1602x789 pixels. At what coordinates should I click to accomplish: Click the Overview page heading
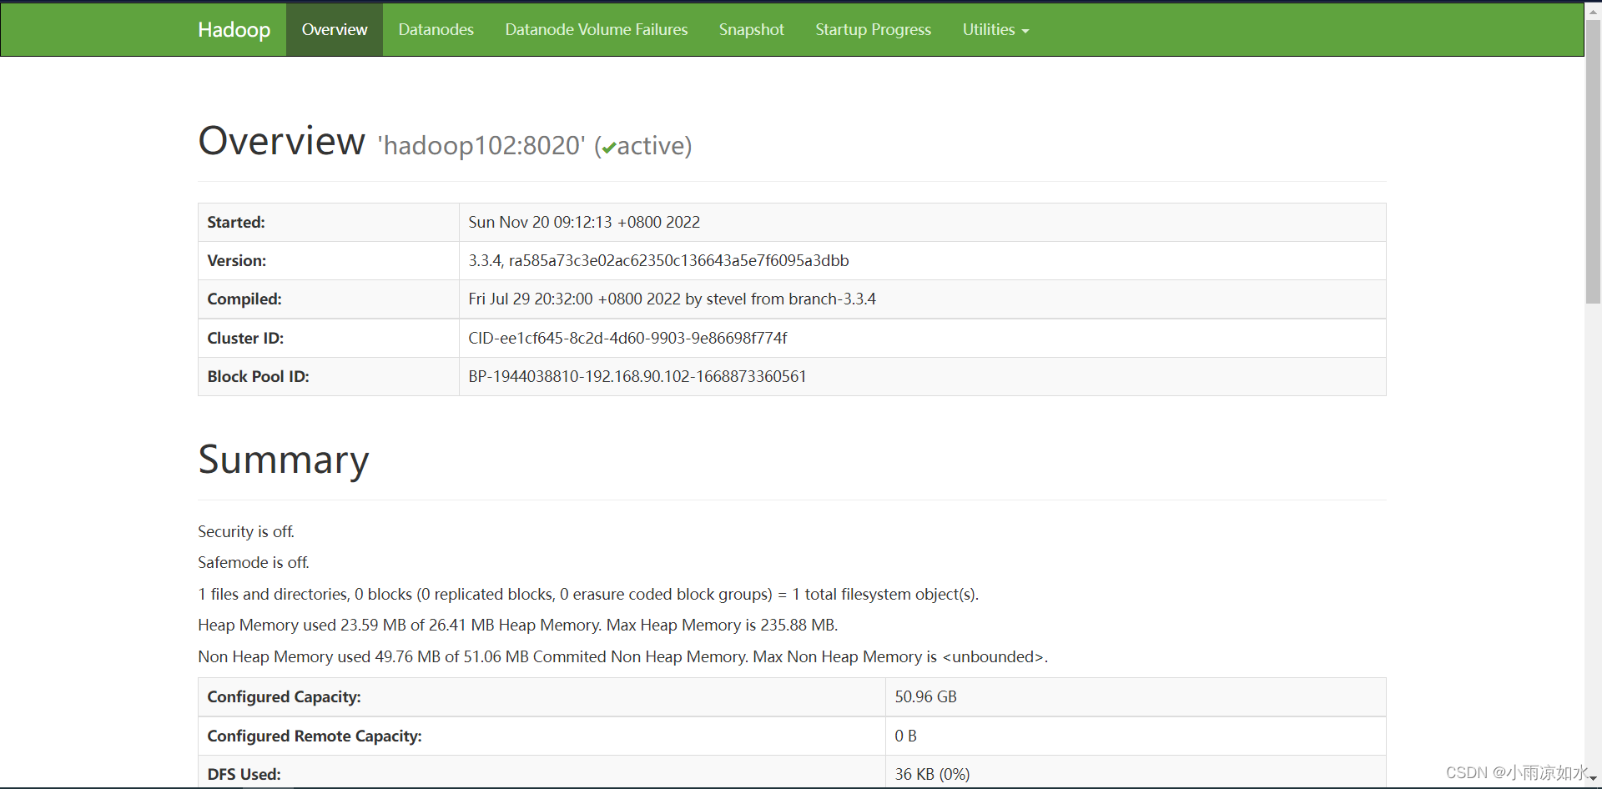coord(282,141)
